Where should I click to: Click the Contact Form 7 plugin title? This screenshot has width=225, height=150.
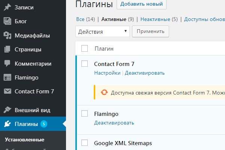114,64
